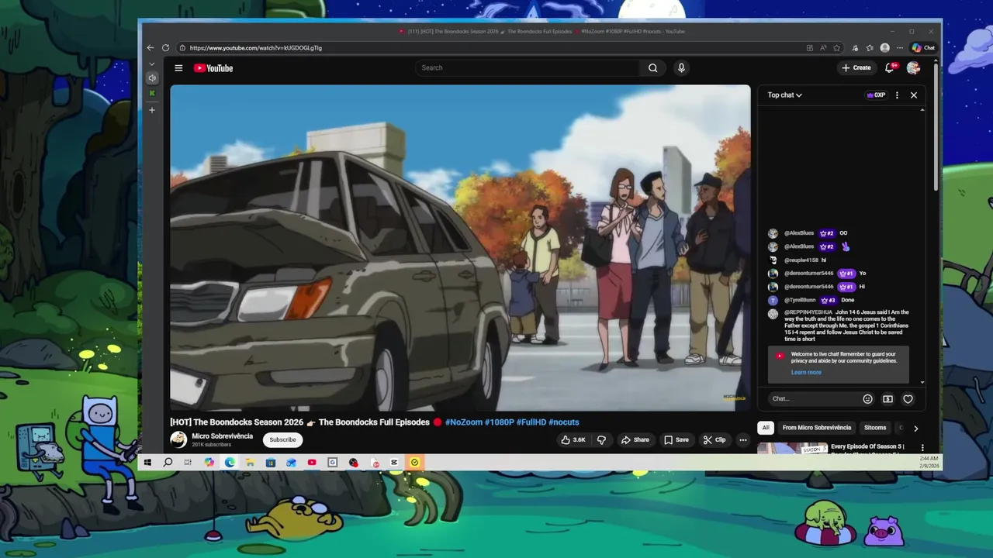This screenshot has width=993, height=558.
Task: Create a Clip of the video
Action: (x=714, y=440)
